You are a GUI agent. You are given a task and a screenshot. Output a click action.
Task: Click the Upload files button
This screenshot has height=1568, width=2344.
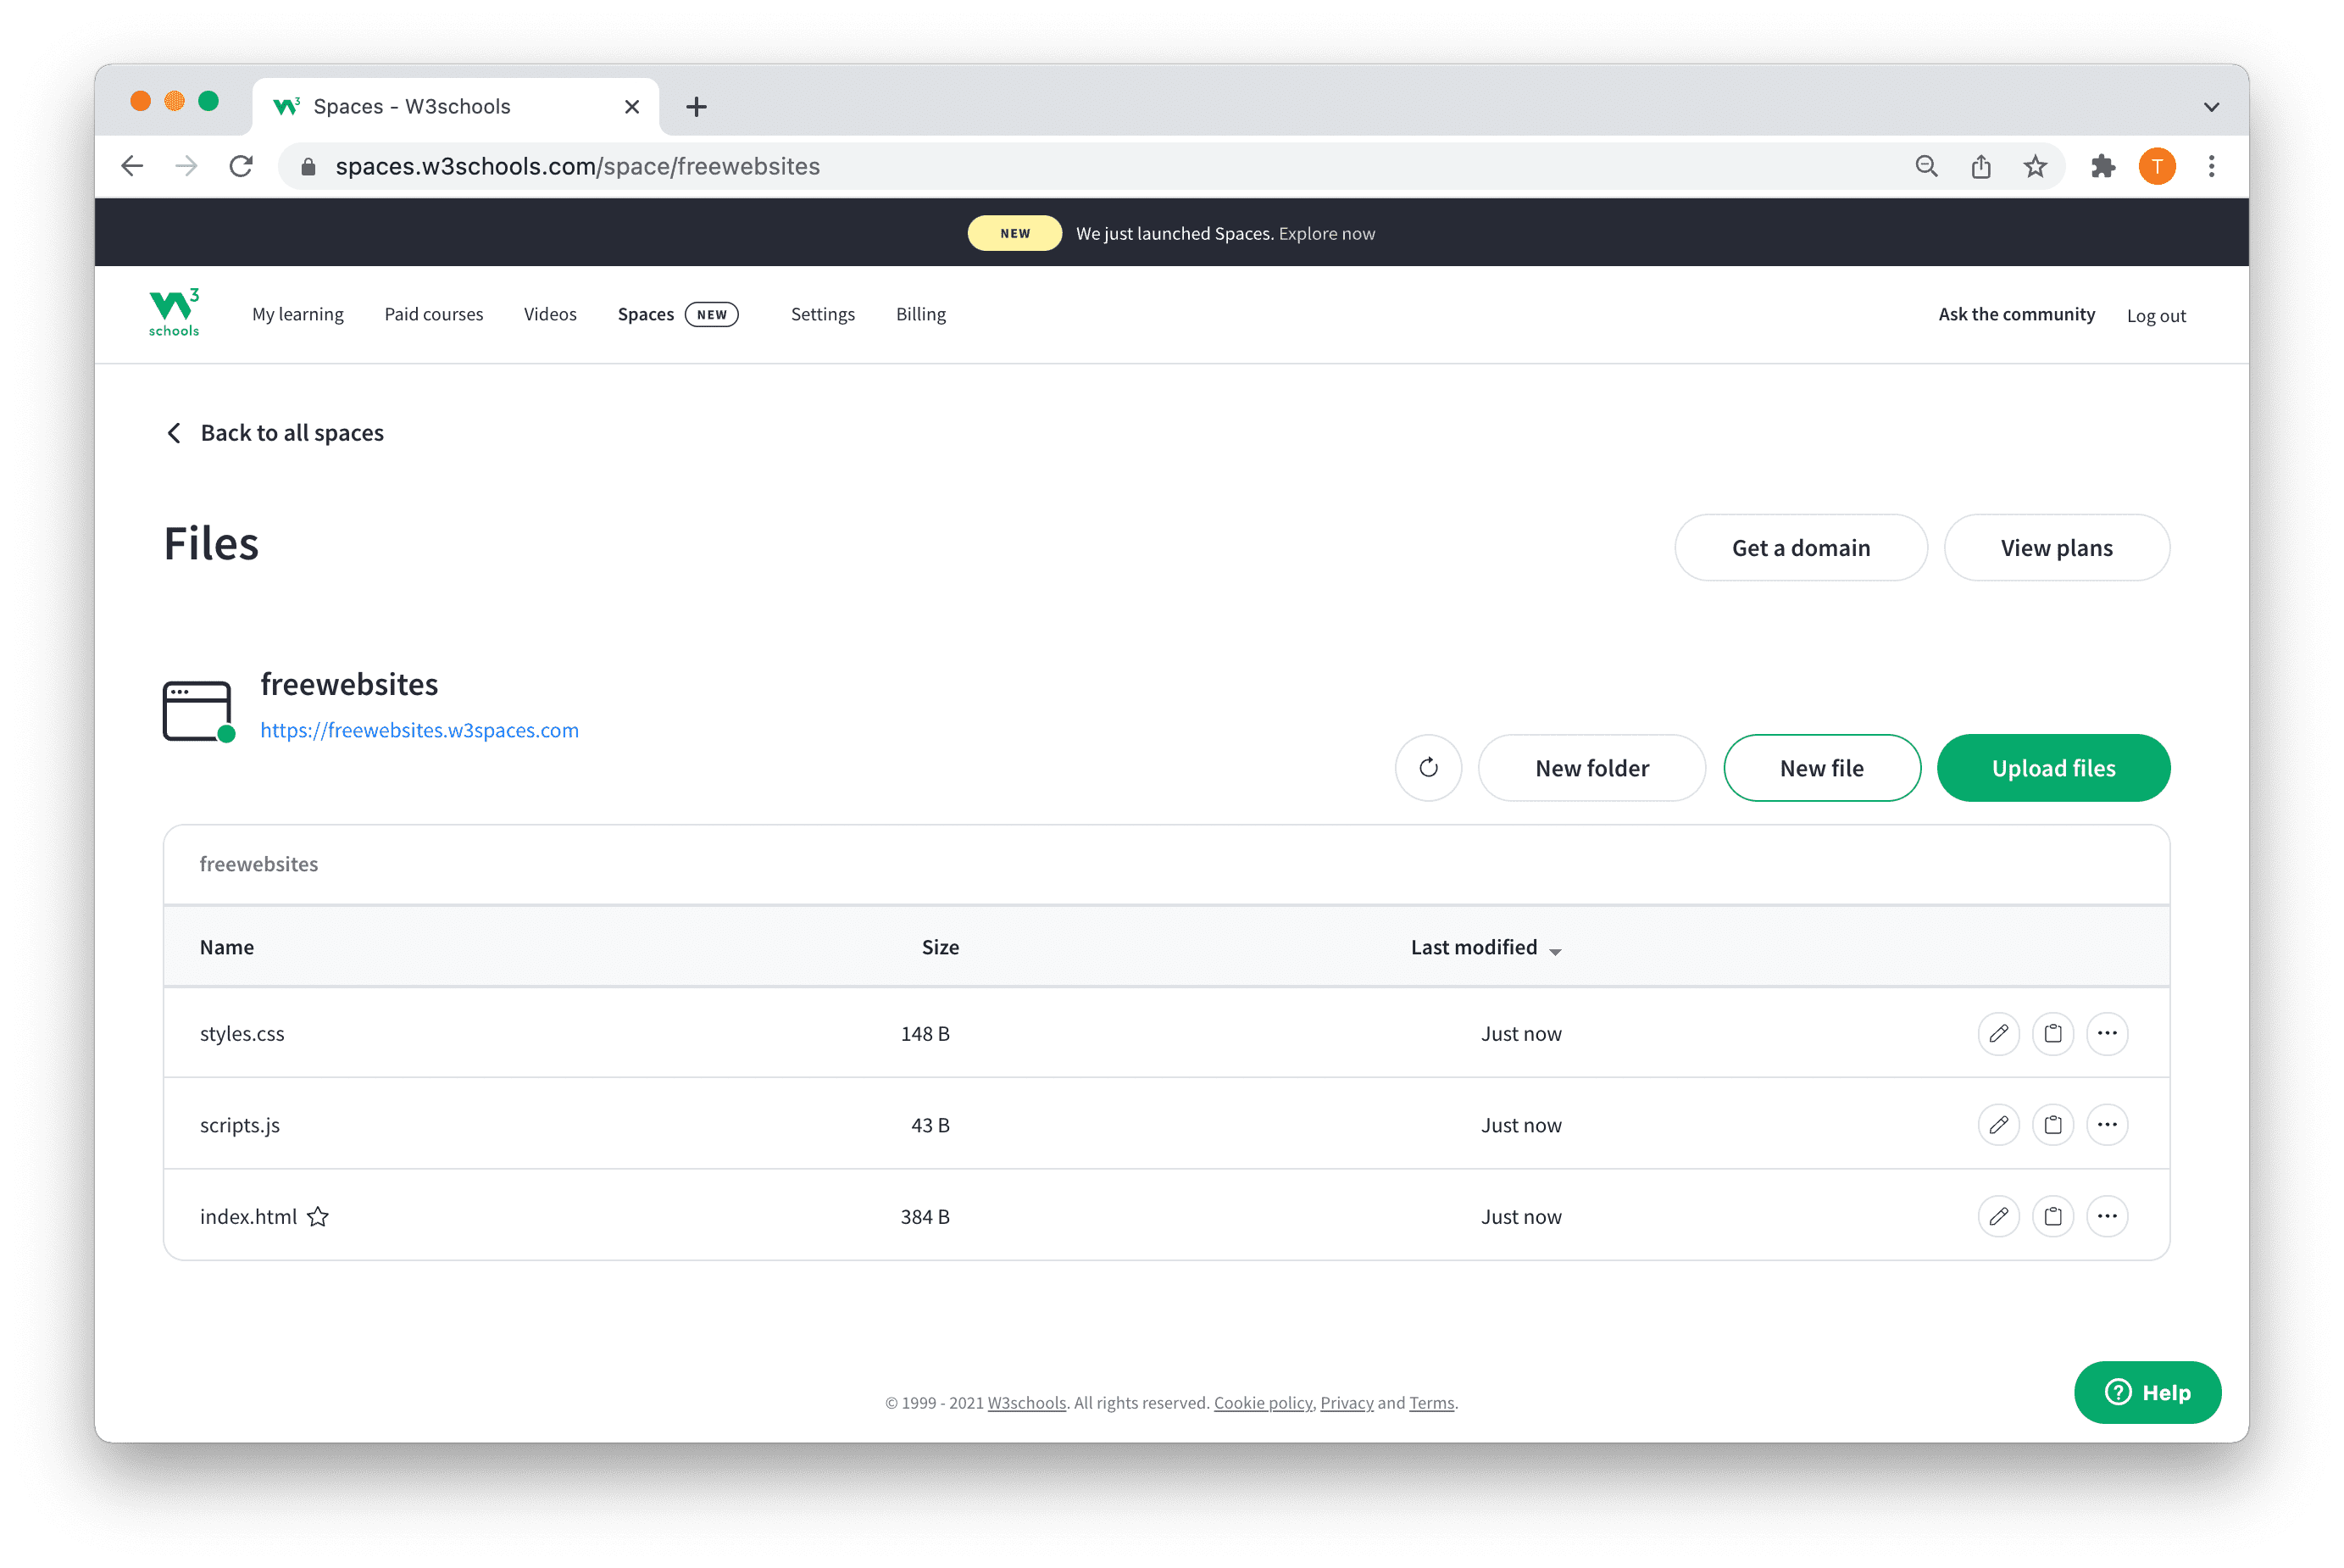pyautogui.click(x=2053, y=768)
